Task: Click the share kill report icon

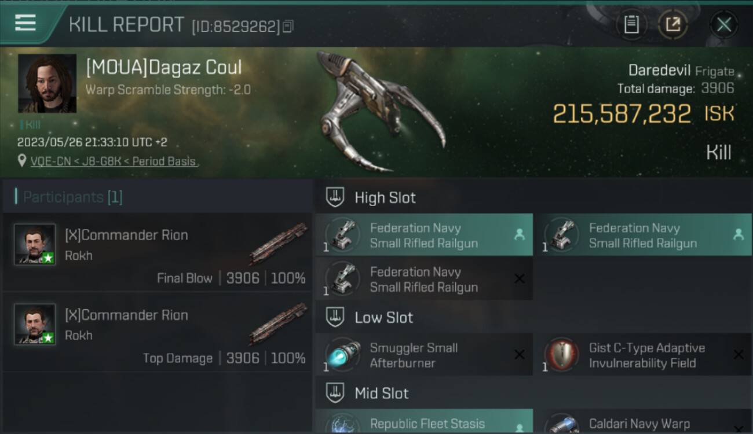Action: click(673, 25)
